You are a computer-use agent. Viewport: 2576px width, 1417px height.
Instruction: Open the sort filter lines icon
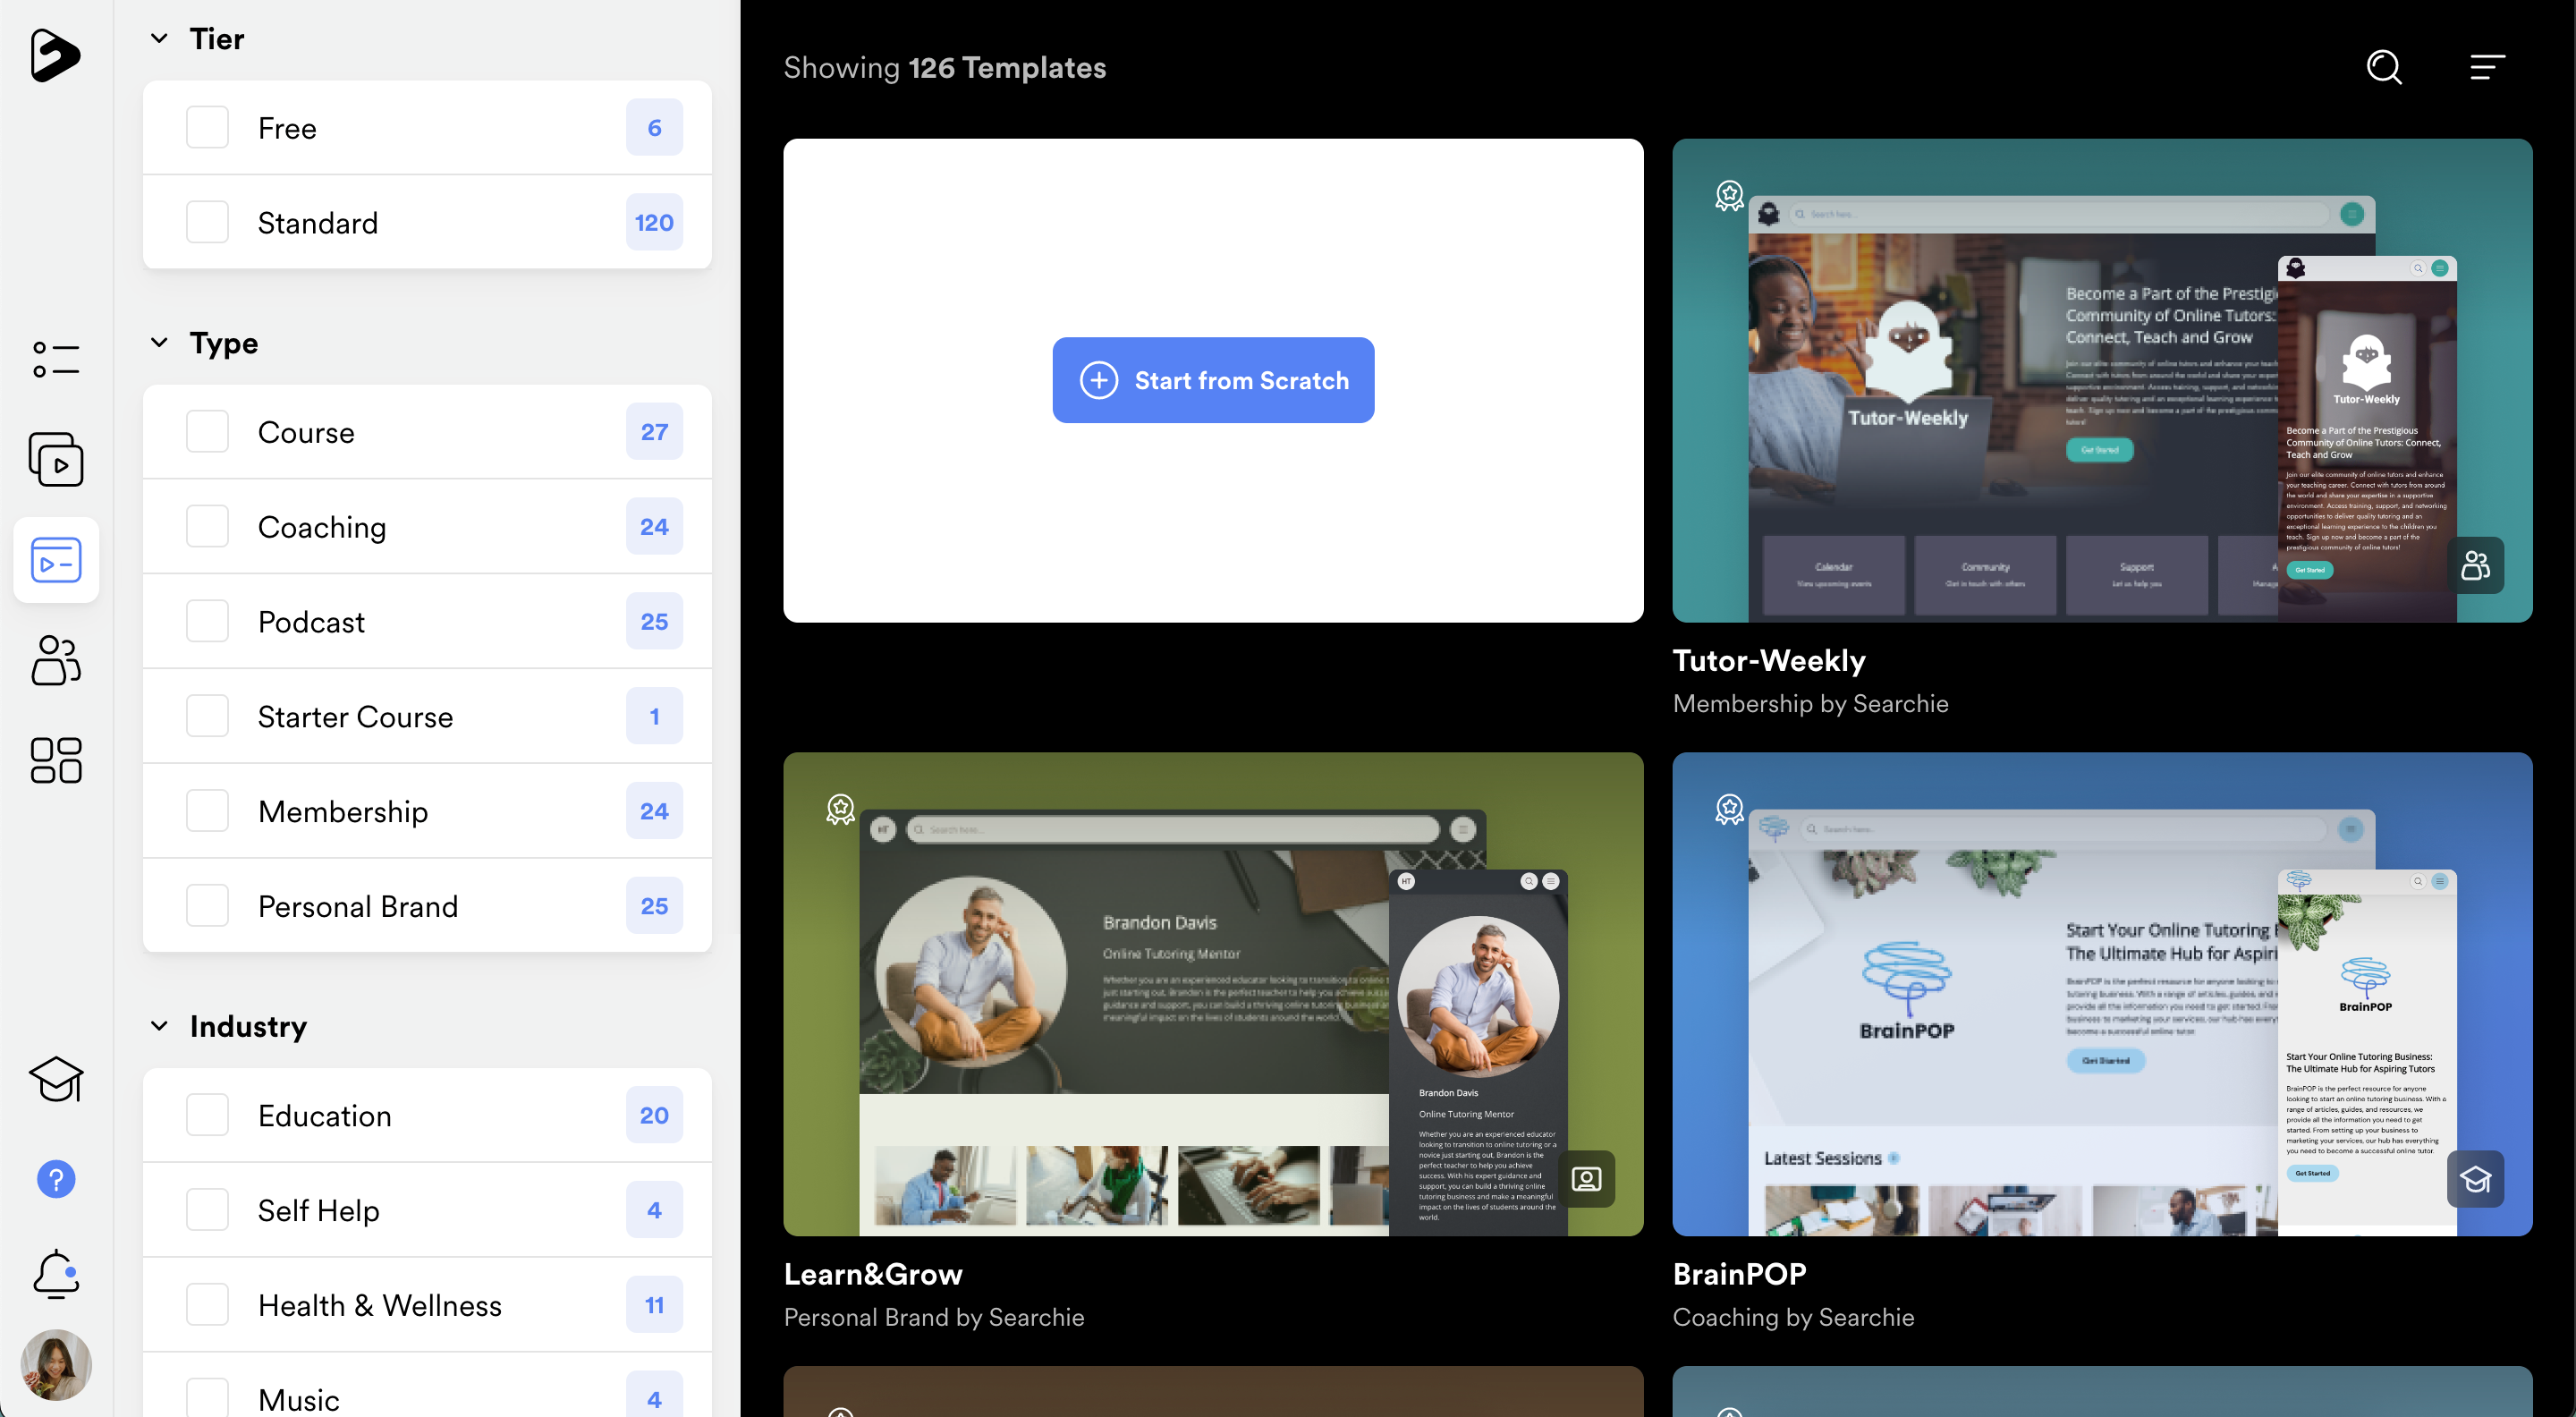tap(2486, 67)
